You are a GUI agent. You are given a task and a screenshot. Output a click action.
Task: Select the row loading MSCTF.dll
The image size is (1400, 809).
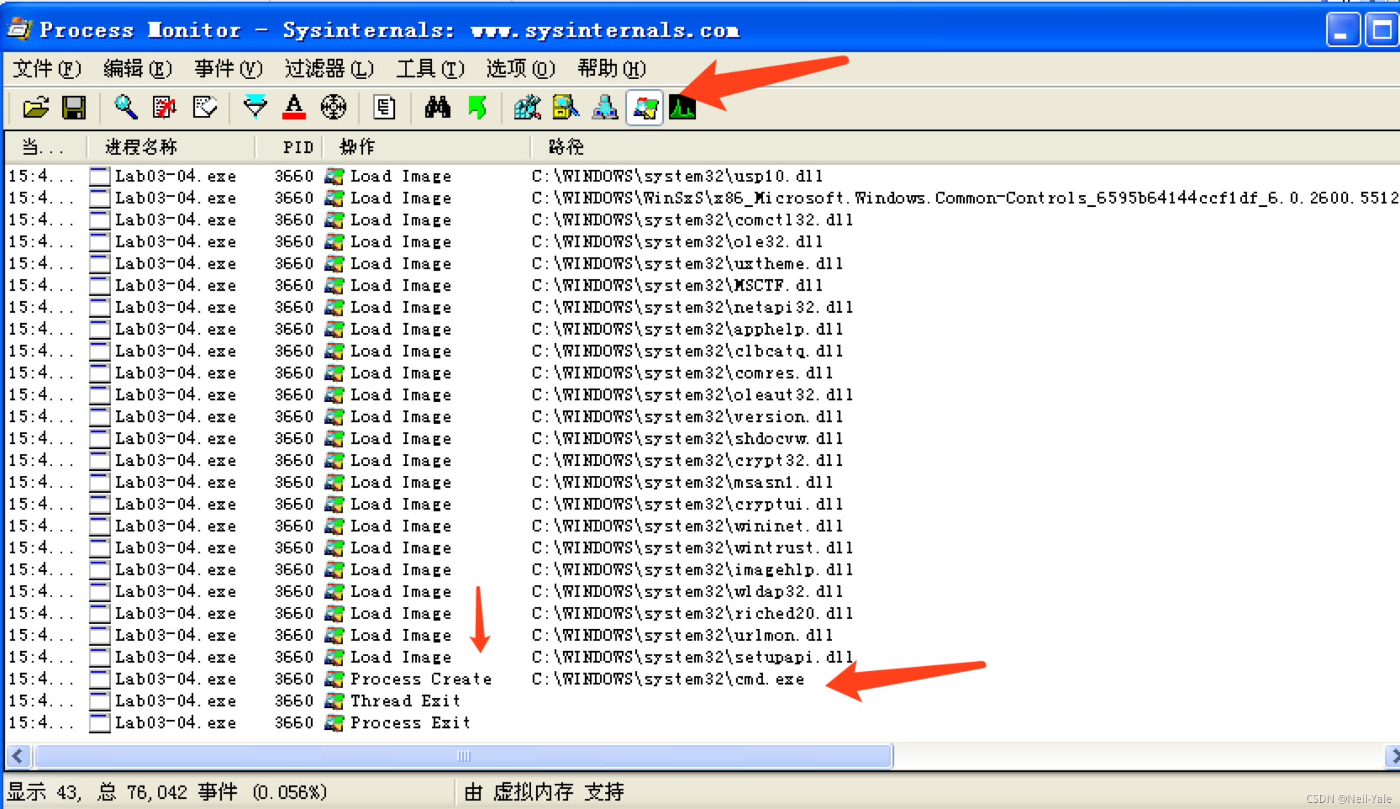coord(702,285)
